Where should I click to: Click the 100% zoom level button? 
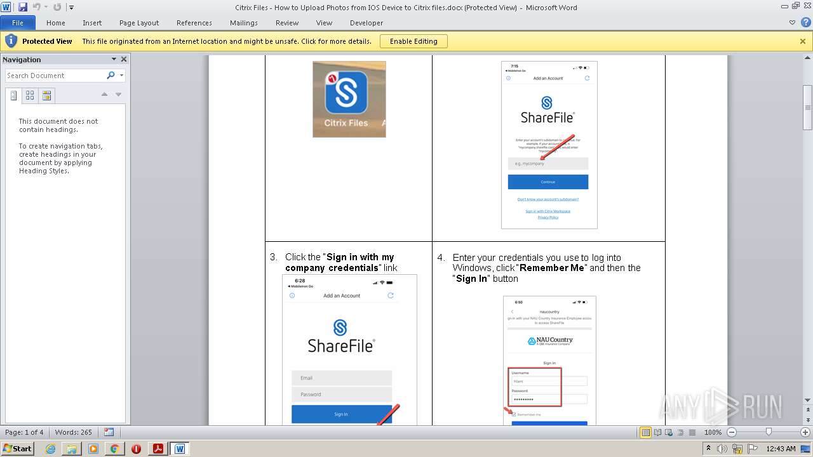713,432
